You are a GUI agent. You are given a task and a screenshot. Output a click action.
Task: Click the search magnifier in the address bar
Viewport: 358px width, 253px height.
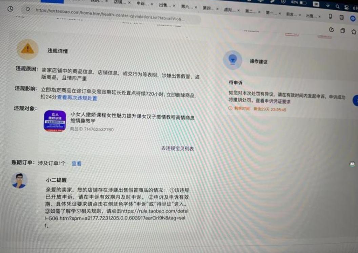pyautogui.click(x=28, y=9)
